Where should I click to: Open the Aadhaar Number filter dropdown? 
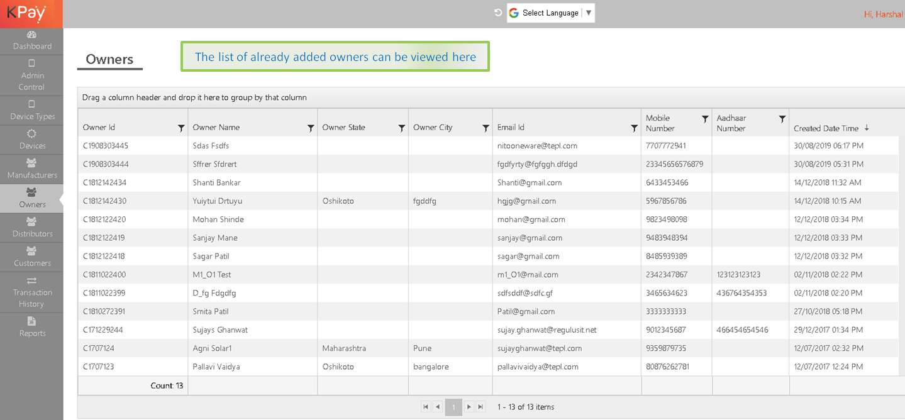point(782,119)
